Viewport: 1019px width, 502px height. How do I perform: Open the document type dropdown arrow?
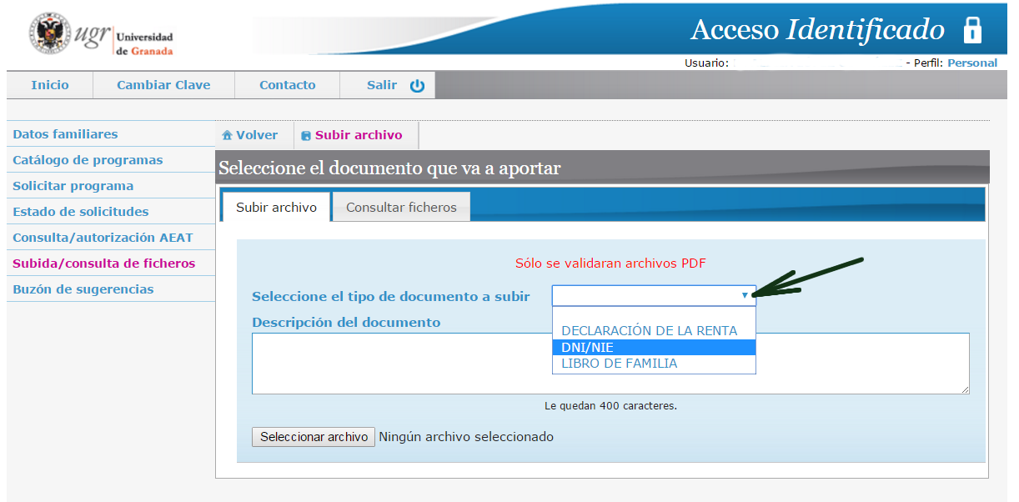click(x=745, y=295)
